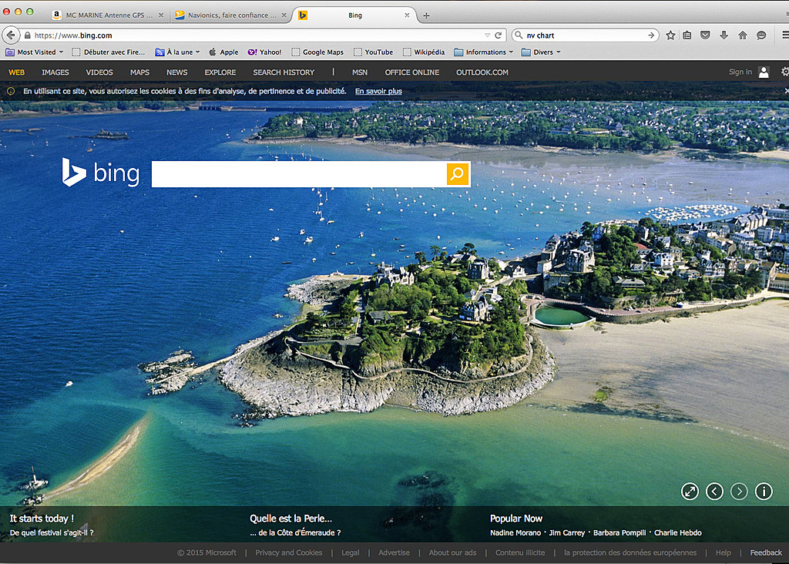Expand the background image to full screen

click(690, 491)
